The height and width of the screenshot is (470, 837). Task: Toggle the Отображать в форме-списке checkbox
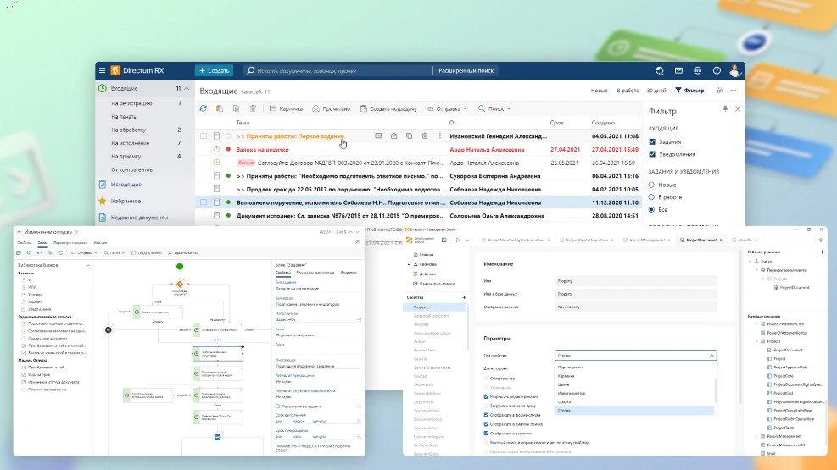(x=486, y=415)
